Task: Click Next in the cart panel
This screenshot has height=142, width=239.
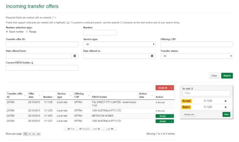Action: click(226, 114)
